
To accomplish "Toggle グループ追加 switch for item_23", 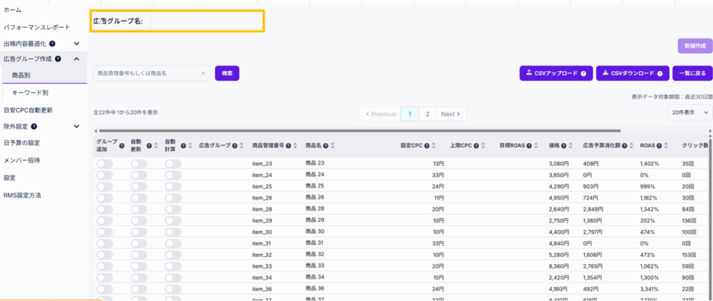I will click(x=104, y=163).
